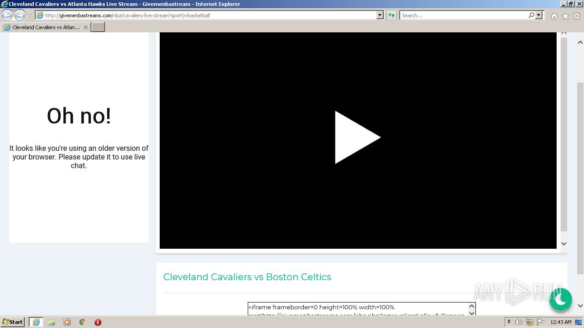Minimize the Internet Explorer window
Image resolution: width=584 pixels, height=328 pixels.
563,4
